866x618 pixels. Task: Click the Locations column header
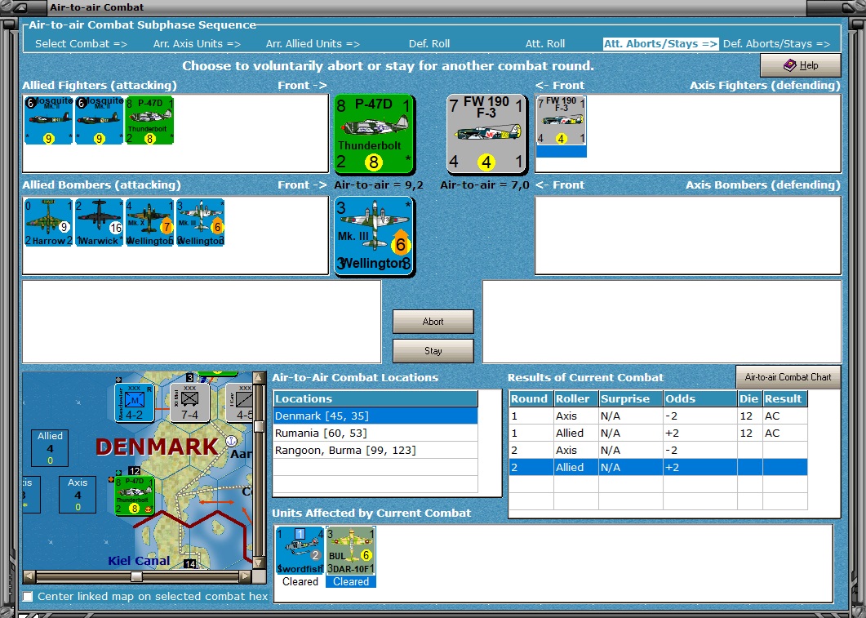coord(375,398)
